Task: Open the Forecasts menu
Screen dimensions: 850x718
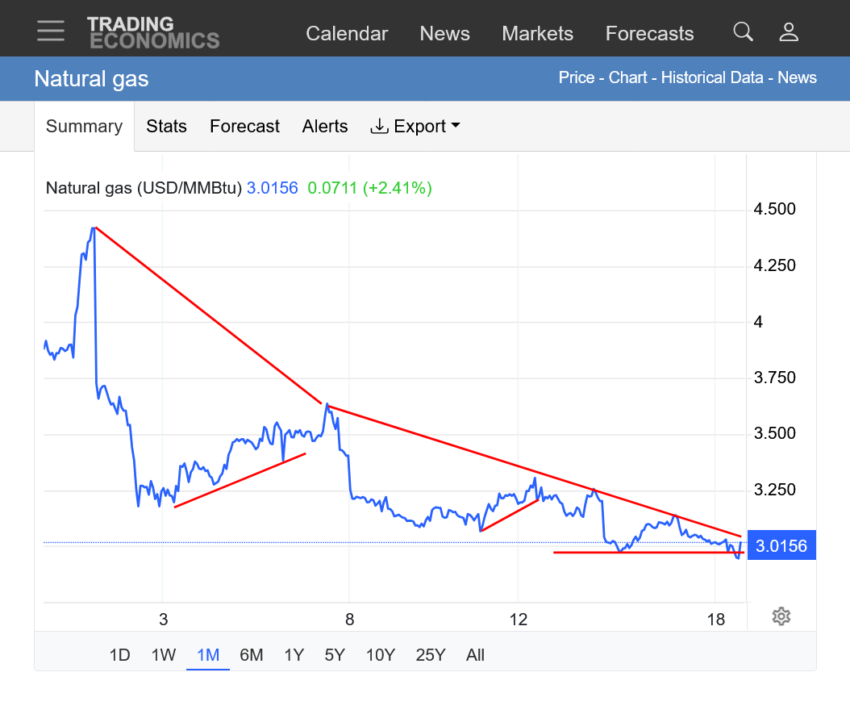Action: click(x=649, y=34)
